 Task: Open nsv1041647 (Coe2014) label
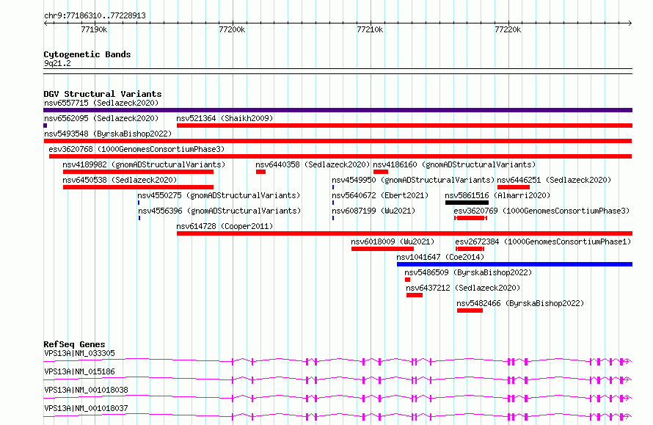click(x=441, y=257)
